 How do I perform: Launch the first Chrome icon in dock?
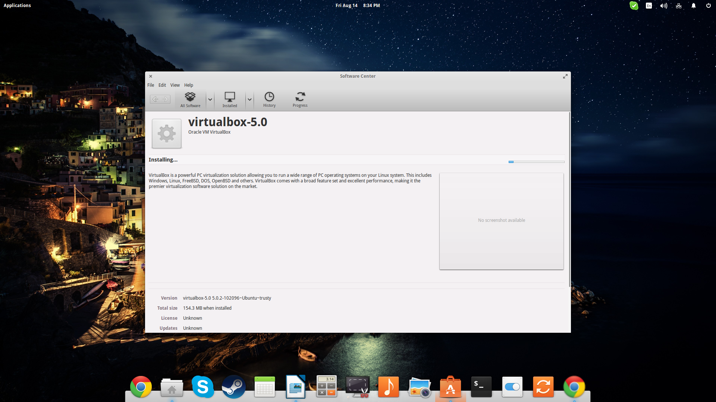click(x=141, y=387)
